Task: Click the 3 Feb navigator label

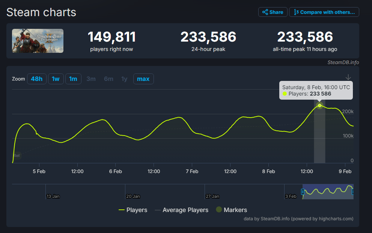Action: click(x=291, y=196)
